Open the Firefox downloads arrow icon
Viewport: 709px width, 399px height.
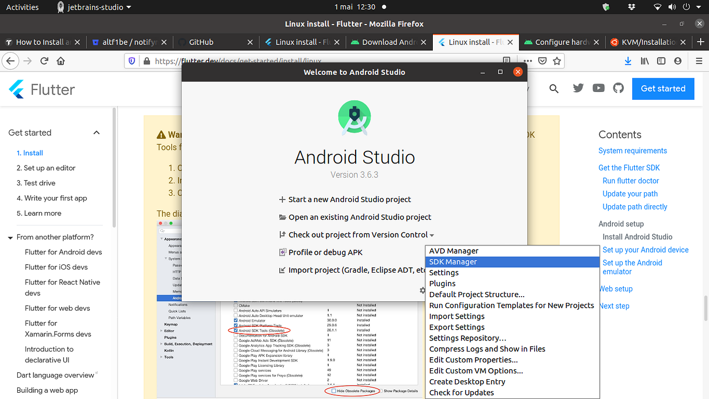(628, 61)
